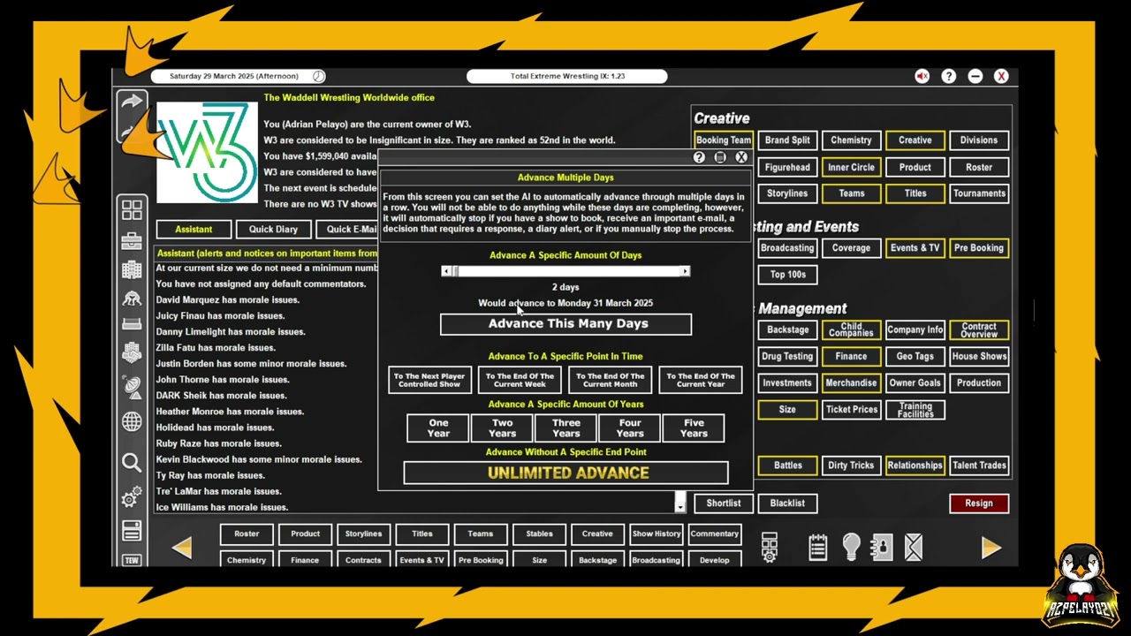Click Roster in the bottom shortcut bar
Screen dimensions: 1131x636
[x=247, y=534]
